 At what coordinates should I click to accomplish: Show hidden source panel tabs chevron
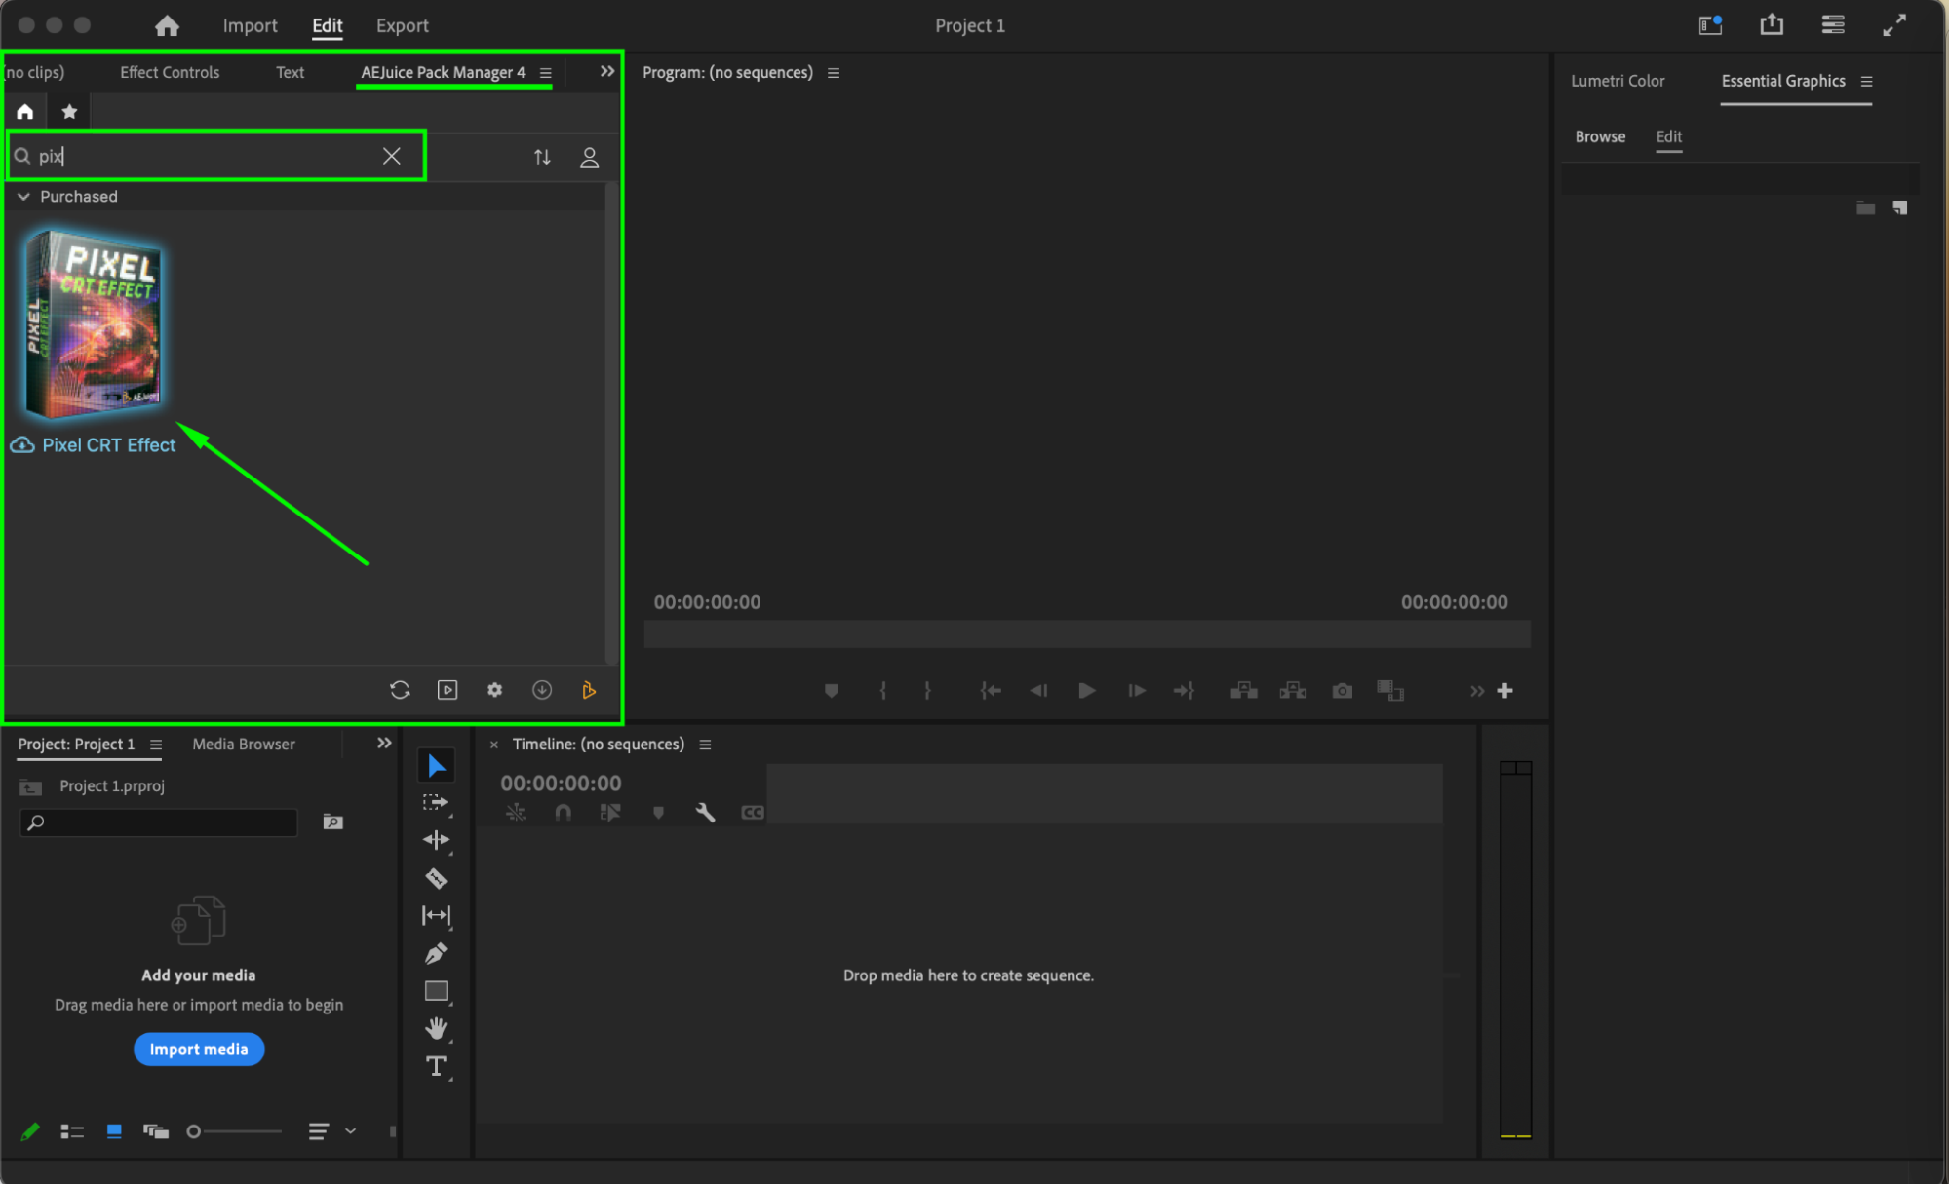click(606, 72)
